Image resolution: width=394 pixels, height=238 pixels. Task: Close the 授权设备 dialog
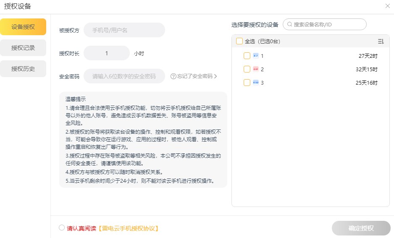pos(387,6)
